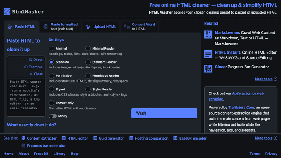
Task: Open the Trafilatura Core link
Action: click(241, 108)
